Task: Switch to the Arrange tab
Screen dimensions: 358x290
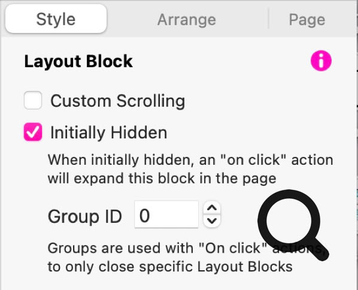Action: click(187, 20)
